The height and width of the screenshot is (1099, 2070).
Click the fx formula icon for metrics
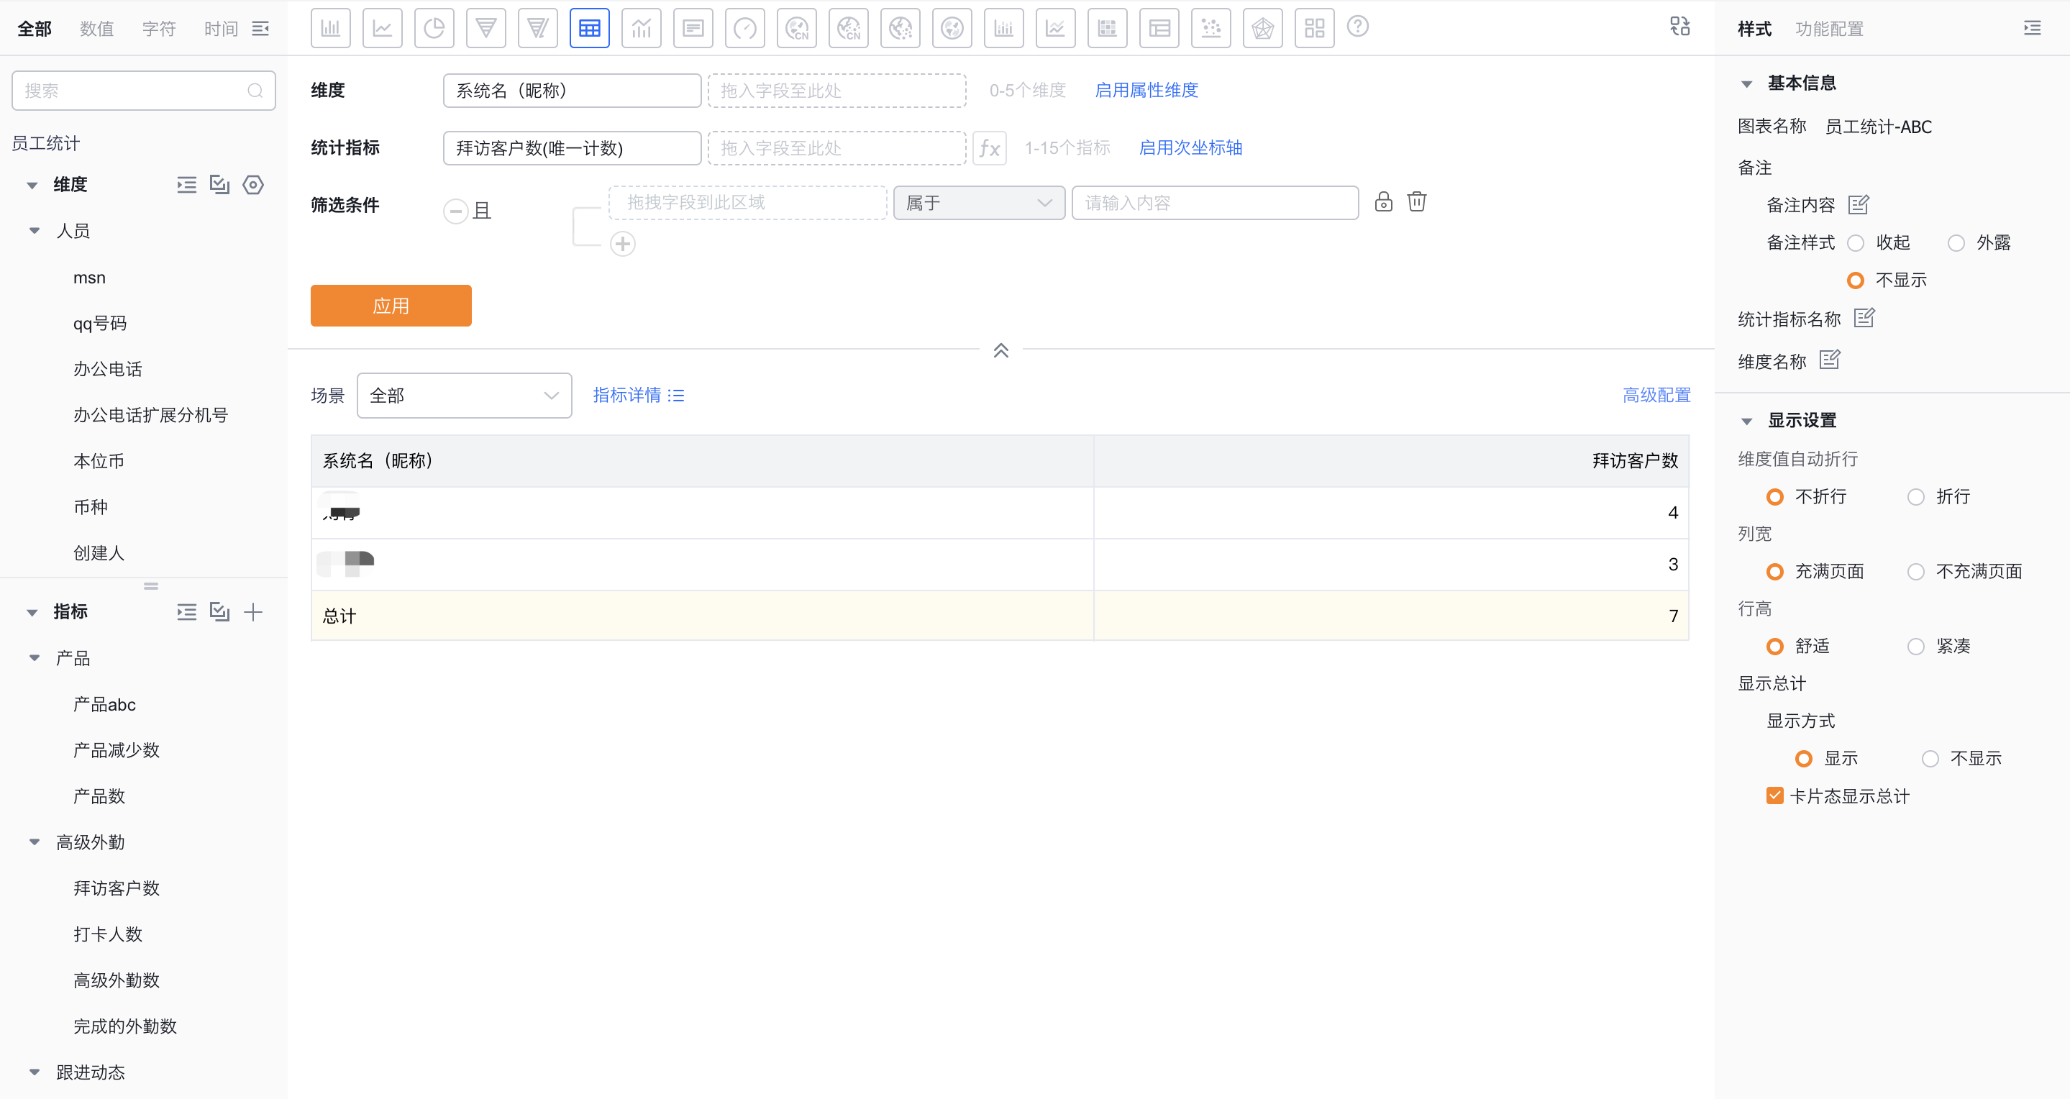coord(989,149)
